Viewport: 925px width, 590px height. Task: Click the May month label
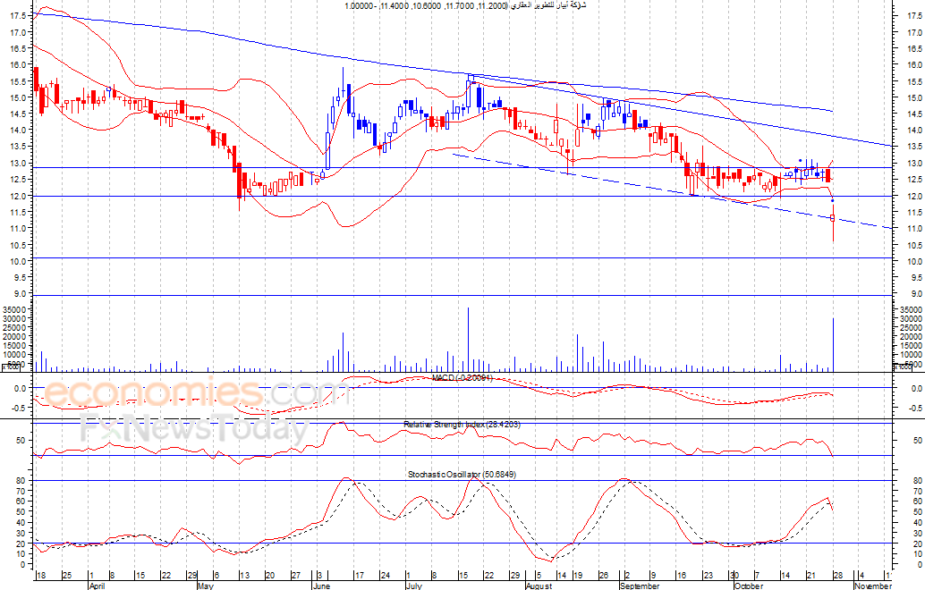point(205,586)
